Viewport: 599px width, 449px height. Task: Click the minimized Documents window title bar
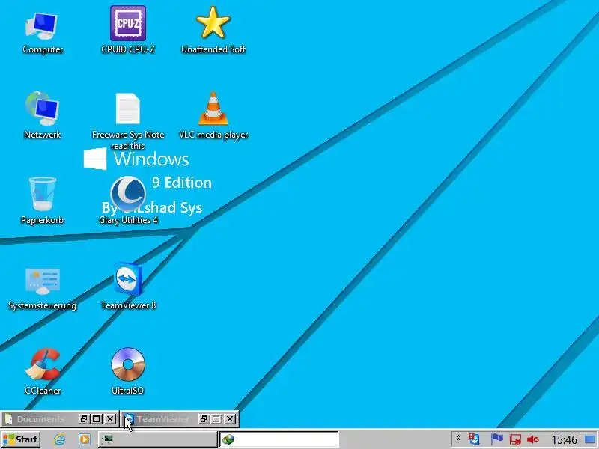tap(40, 419)
